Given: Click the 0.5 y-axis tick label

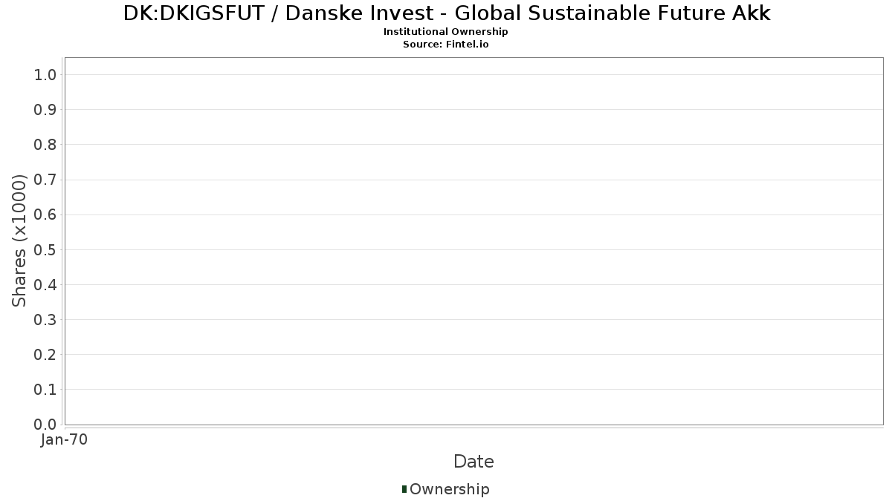Looking at the screenshot, I should point(45,249).
